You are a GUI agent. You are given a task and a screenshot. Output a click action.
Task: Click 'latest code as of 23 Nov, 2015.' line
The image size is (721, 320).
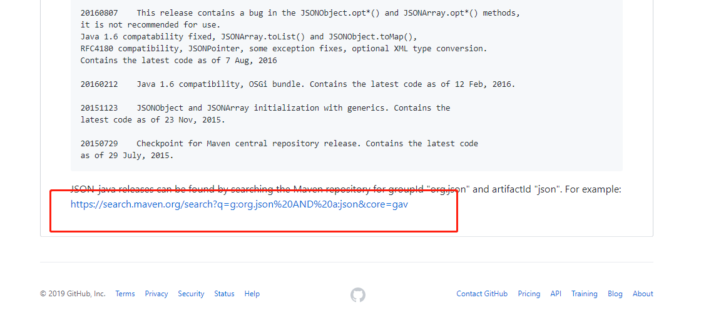pos(153,120)
